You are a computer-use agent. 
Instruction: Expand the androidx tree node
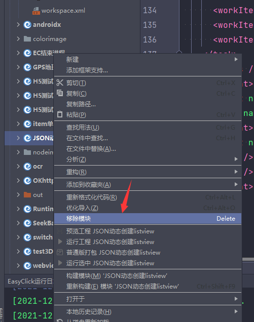point(18,25)
